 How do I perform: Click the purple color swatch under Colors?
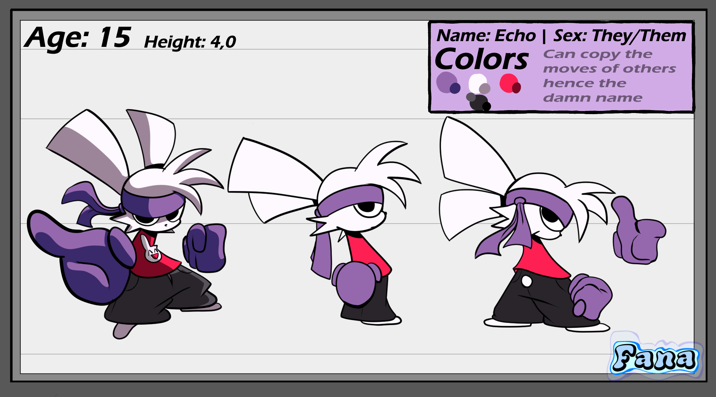pos(446,82)
